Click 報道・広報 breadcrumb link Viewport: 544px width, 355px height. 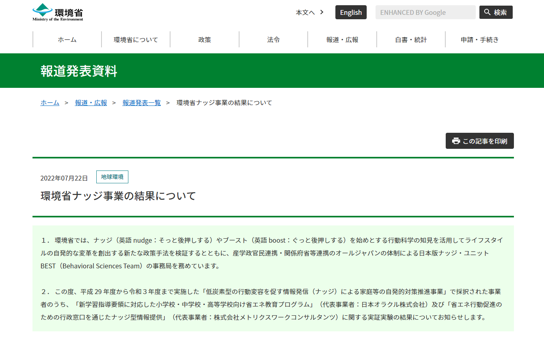tap(91, 103)
